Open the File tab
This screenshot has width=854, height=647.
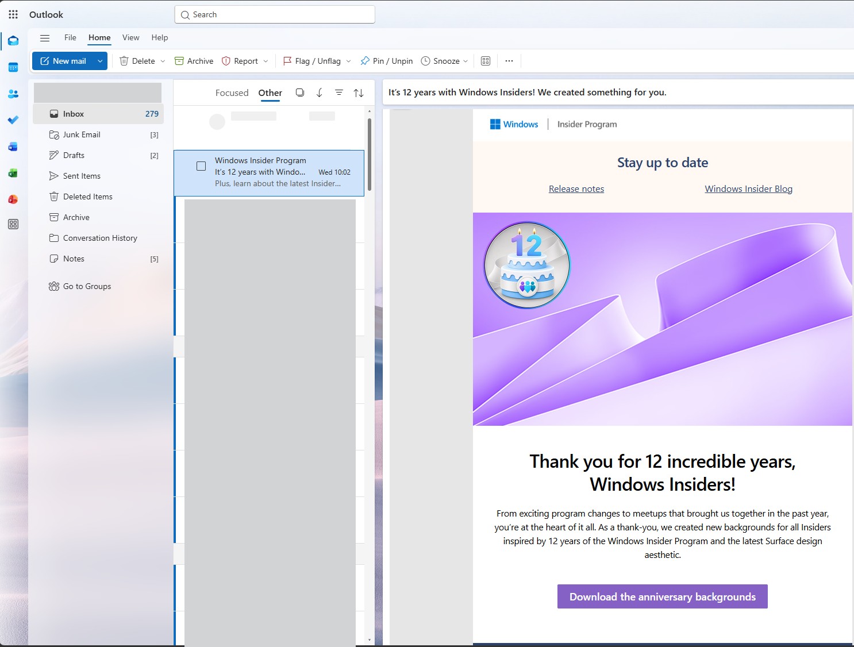point(70,37)
